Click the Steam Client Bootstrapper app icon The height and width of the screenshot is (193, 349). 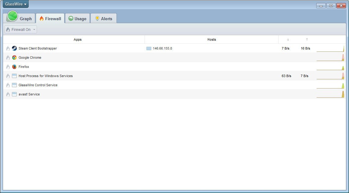14,48
